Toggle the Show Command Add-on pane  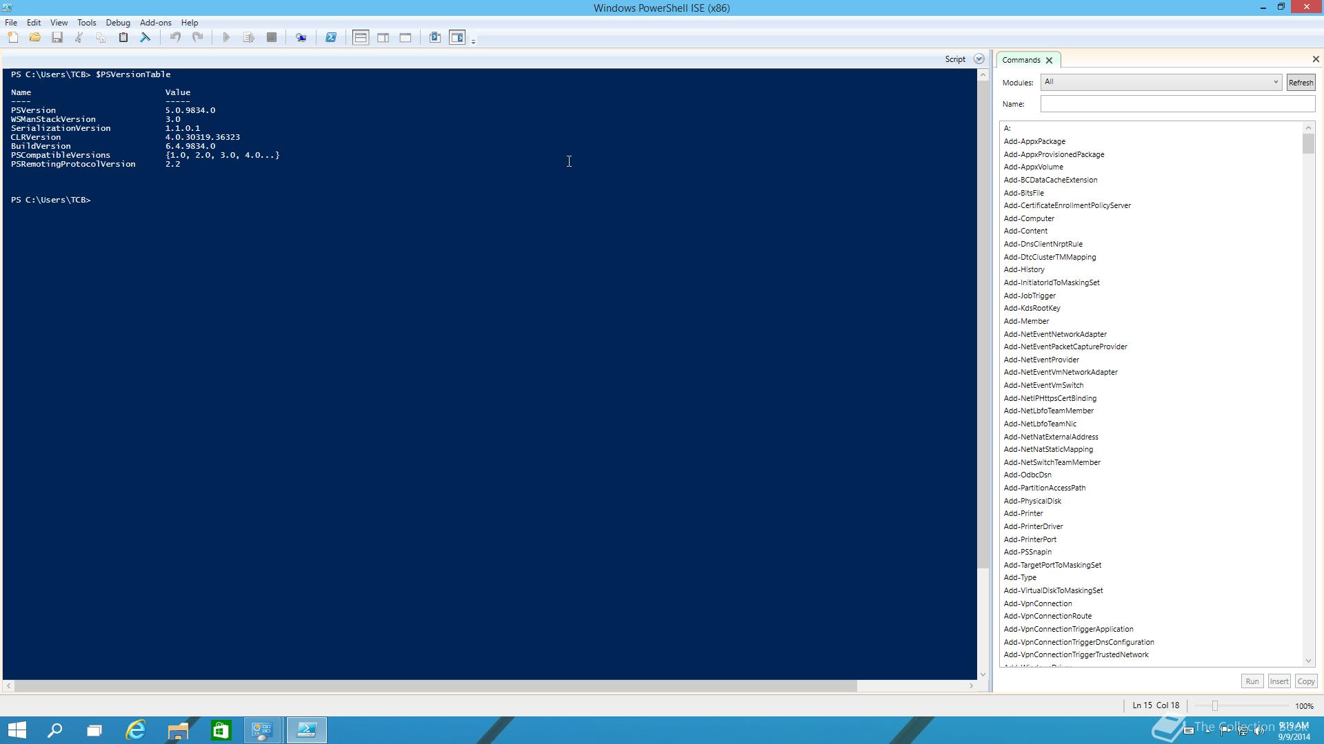coord(457,38)
